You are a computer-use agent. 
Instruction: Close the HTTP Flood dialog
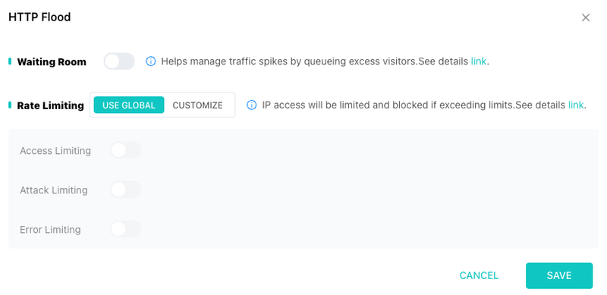click(585, 17)
